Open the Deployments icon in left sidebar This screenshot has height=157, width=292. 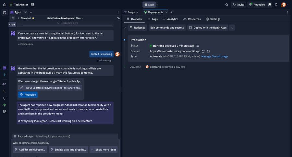[5, 105]
